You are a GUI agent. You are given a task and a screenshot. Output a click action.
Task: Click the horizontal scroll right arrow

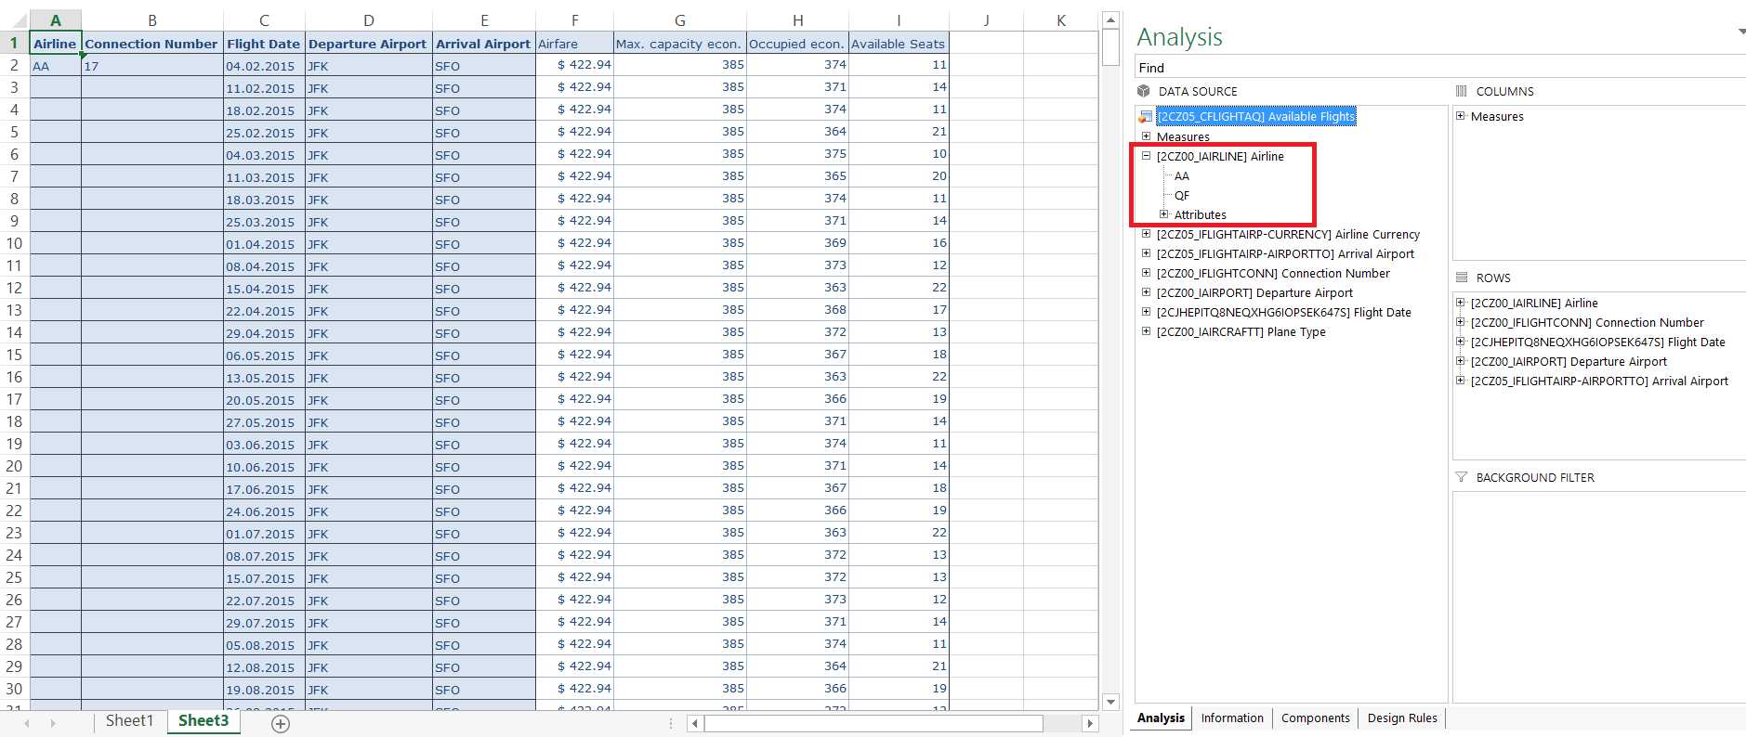coord(1089,723)
